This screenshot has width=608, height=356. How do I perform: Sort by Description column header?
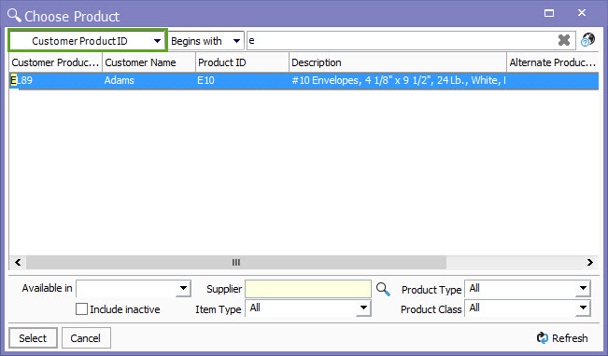398,62
